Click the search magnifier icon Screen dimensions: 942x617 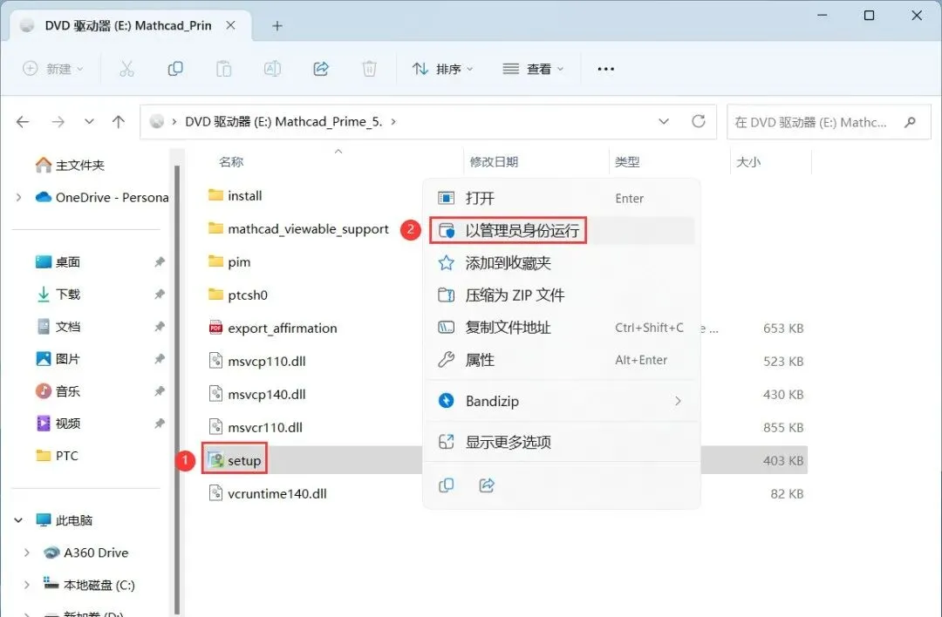click(910, 122)
